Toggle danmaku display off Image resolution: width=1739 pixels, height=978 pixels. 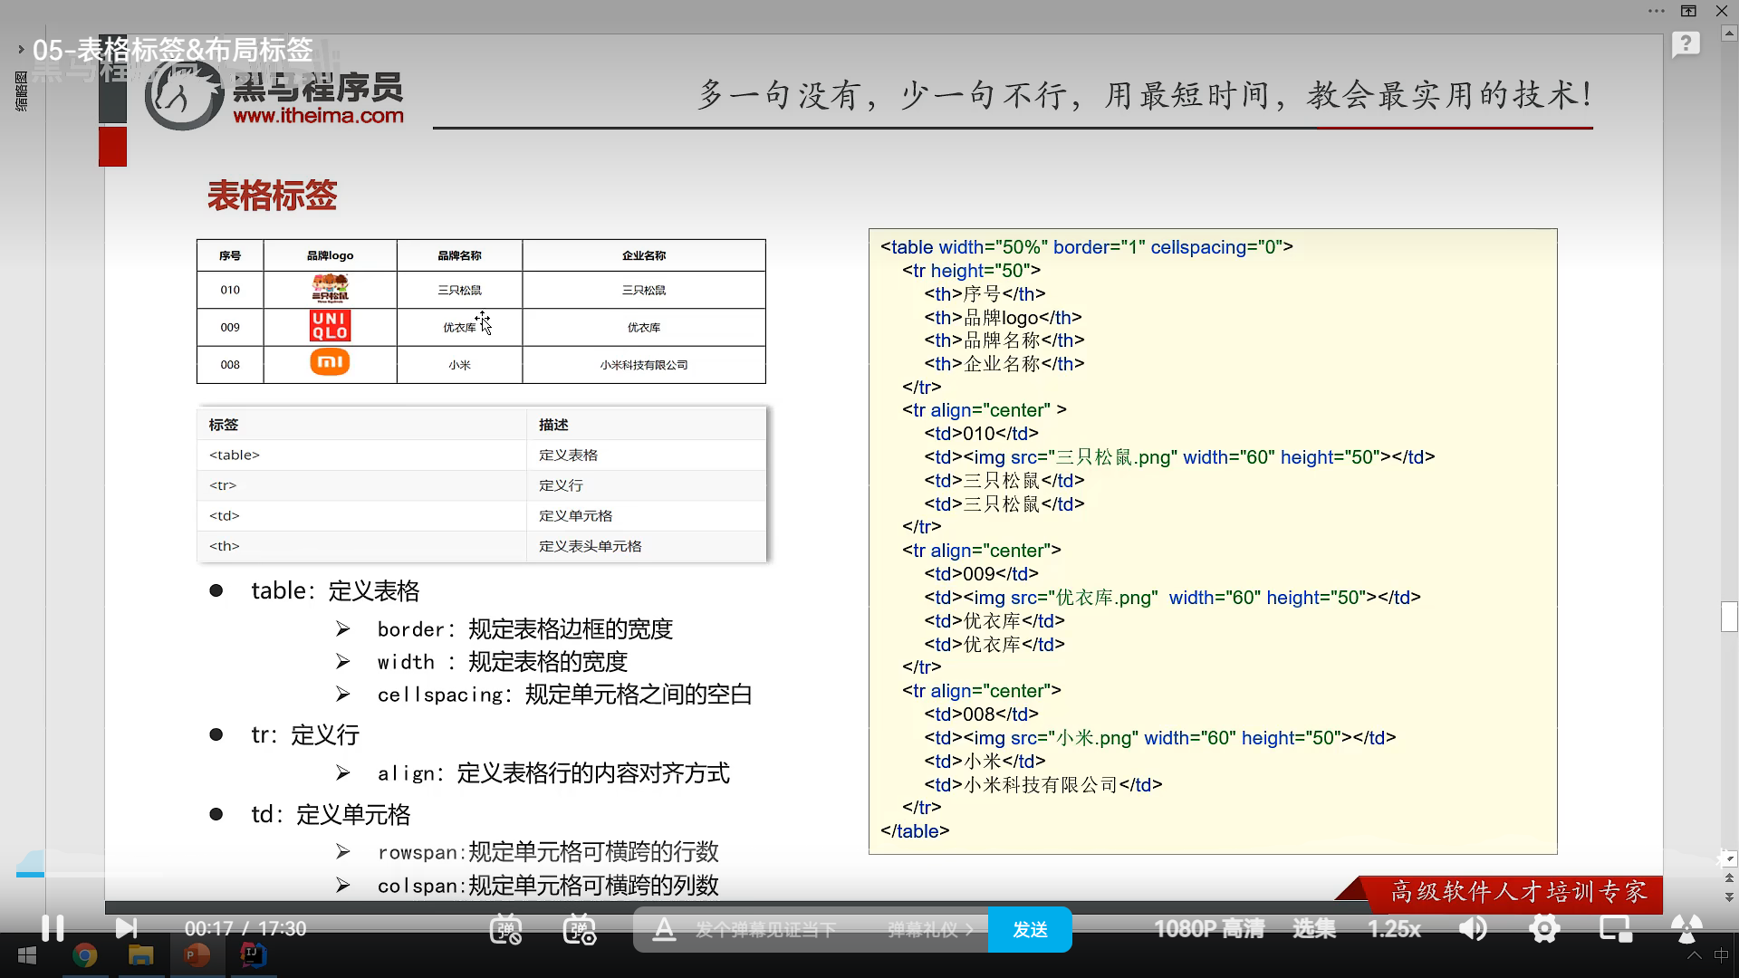505,929
